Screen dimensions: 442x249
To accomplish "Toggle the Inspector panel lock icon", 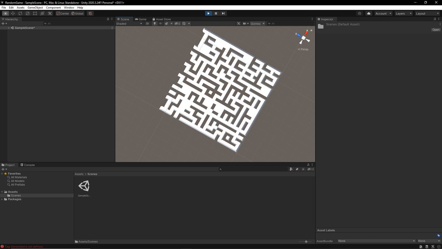I will coord(435,19).
